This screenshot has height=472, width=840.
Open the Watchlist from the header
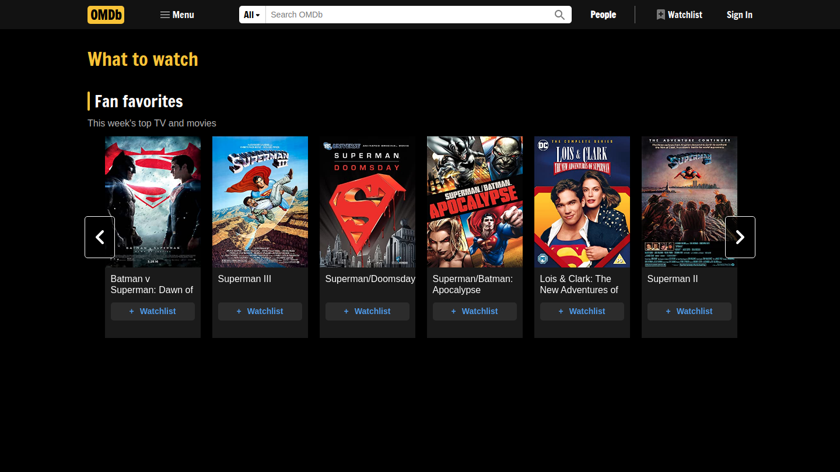(679, 15)
